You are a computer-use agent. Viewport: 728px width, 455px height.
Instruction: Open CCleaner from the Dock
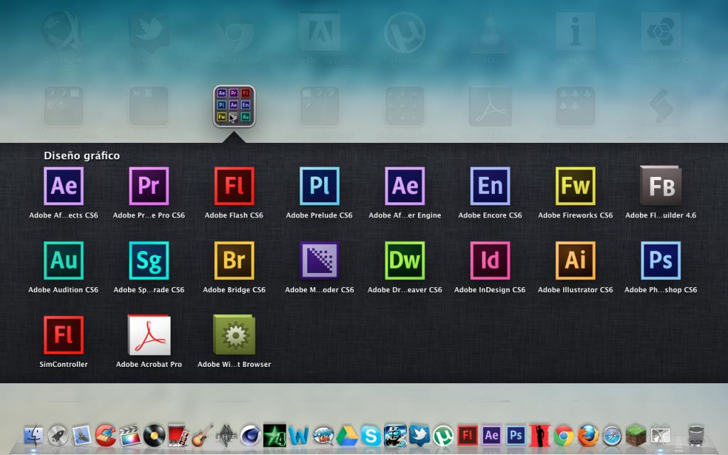point(106,436)
